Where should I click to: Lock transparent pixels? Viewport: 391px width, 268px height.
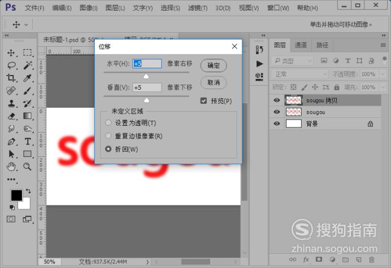pos(293,87)
